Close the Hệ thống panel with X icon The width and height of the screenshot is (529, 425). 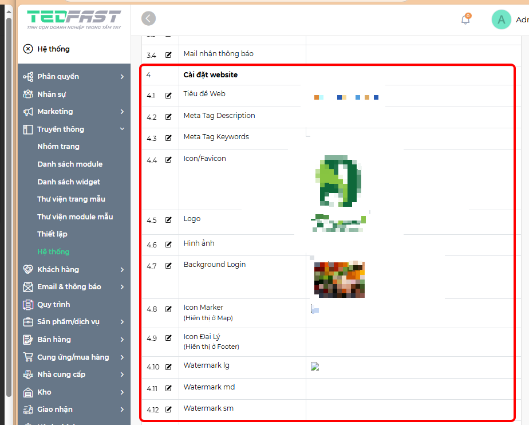[x=28, y=49]
